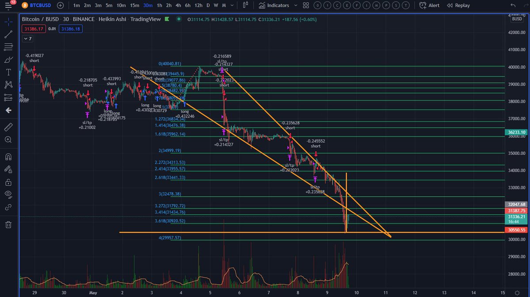Click the BTCBUSD symbol search
Screen dimensions: 530x297
coord(35,5)
